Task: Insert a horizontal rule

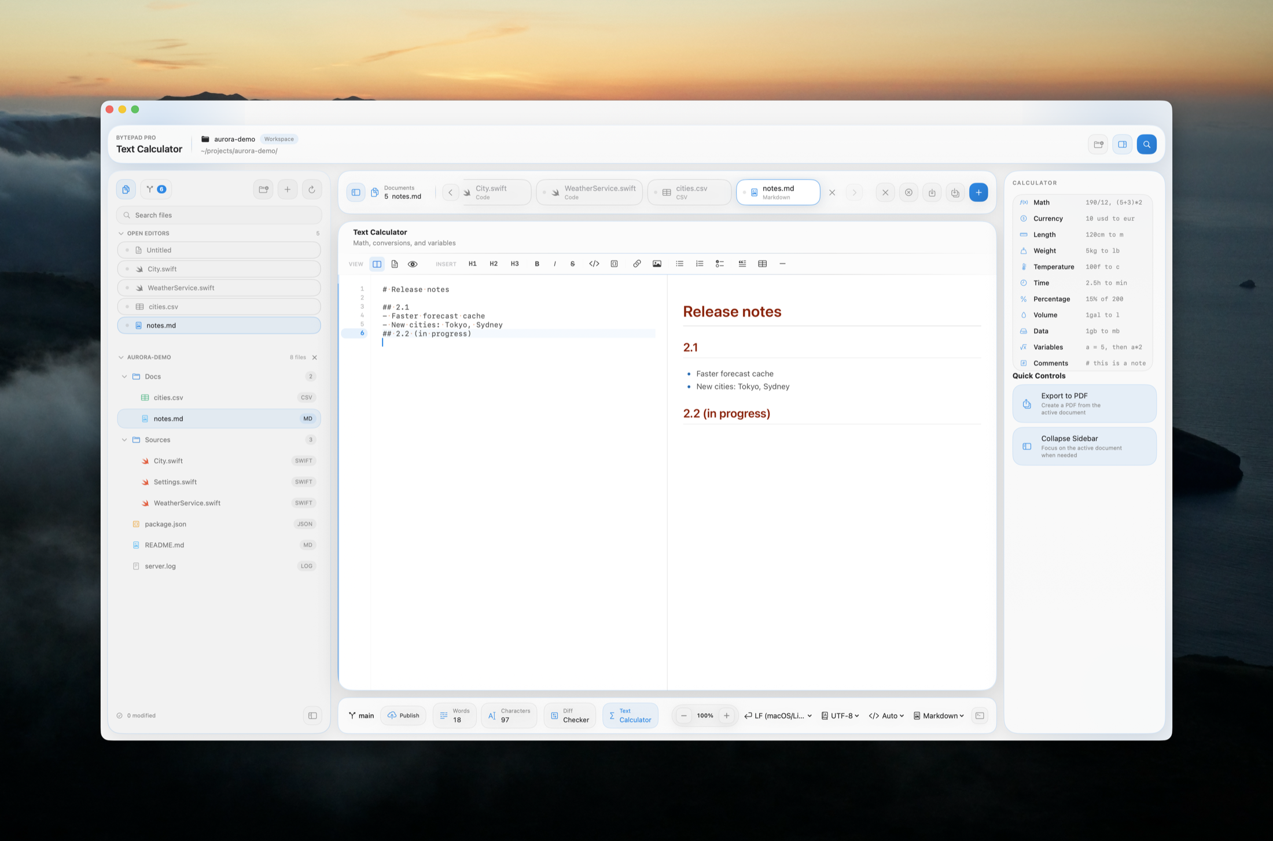Action: [x=782, y=264]
